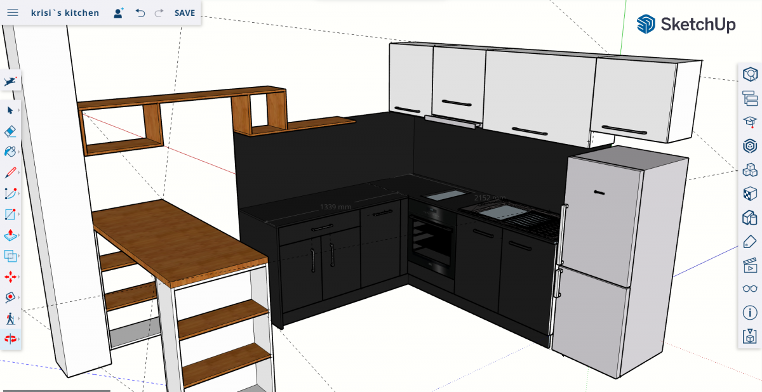Viewport: 762px width, 392px height.
Task: Select the Tape Measure tool
Action: [x=10, y=297]
